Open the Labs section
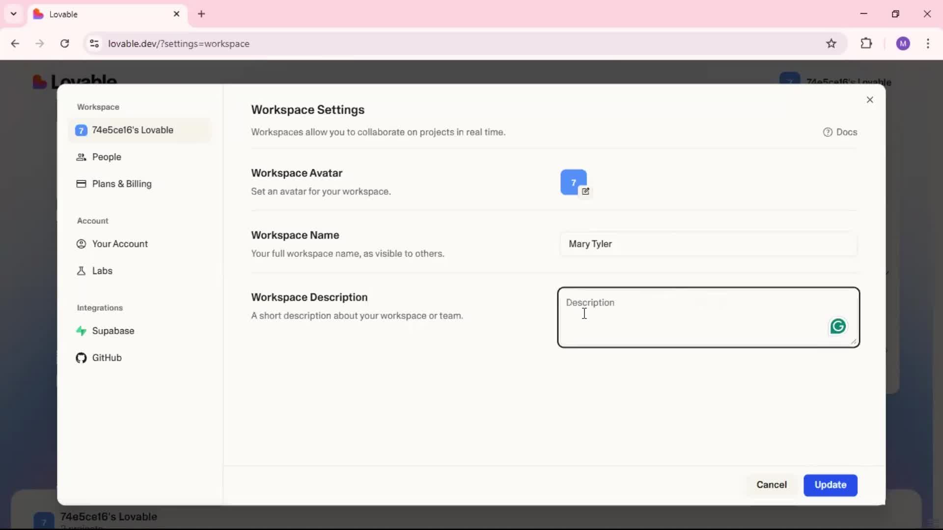This screenshot has width=943, height=530. coord(102,271)
